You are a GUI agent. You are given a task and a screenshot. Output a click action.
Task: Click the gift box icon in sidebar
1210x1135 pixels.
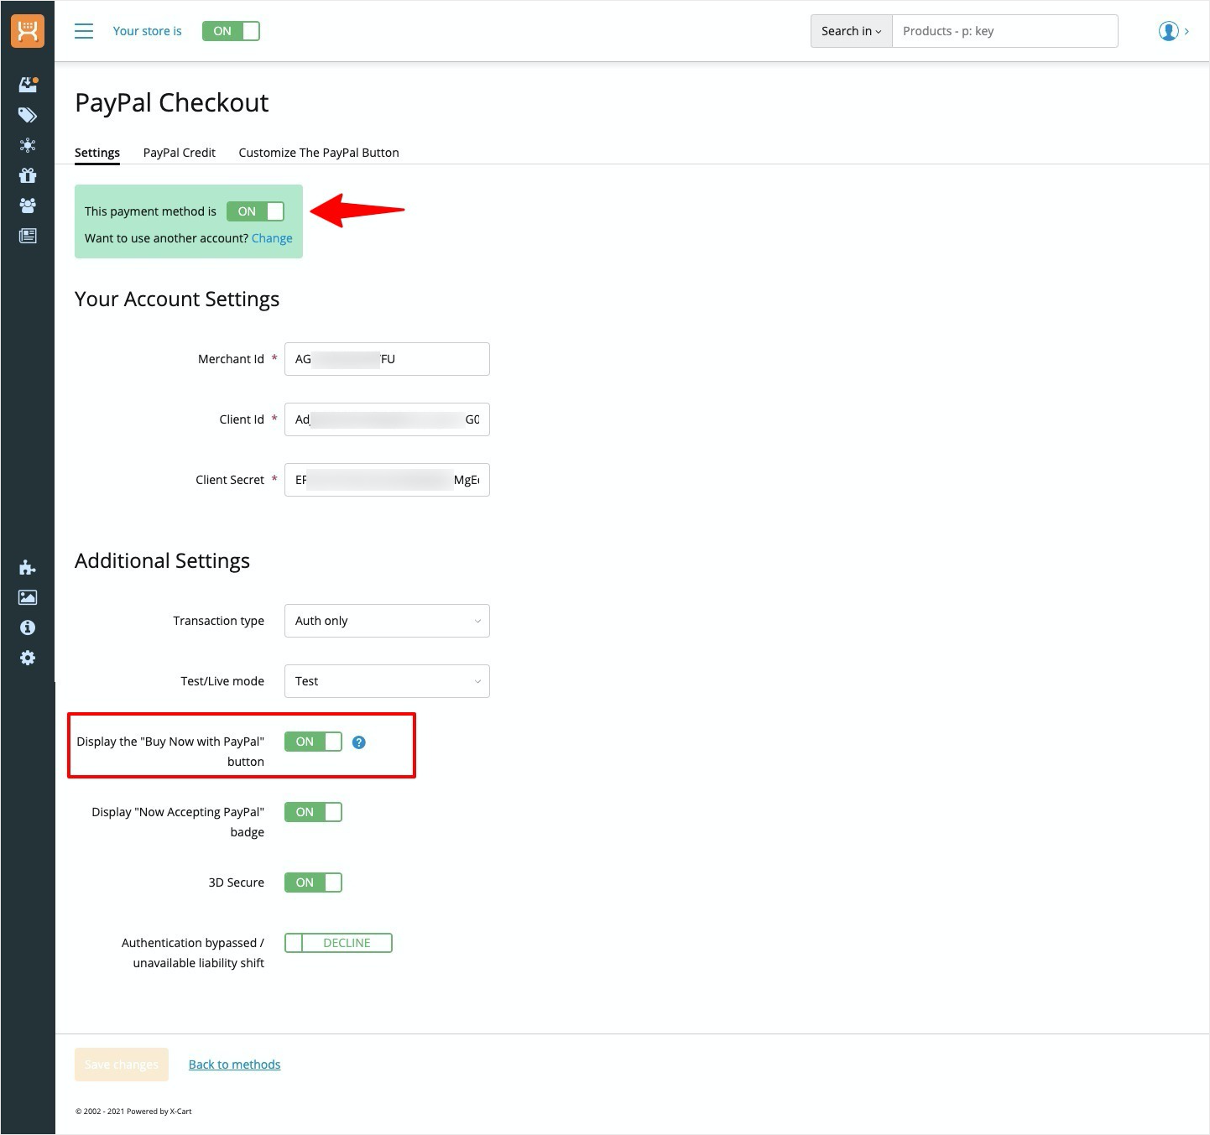click(28, 175)
